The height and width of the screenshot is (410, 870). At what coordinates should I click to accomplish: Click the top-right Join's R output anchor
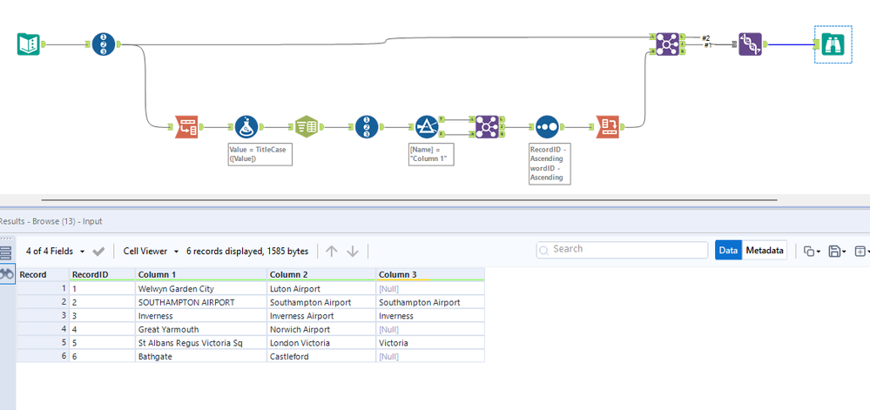coord(683,51)
